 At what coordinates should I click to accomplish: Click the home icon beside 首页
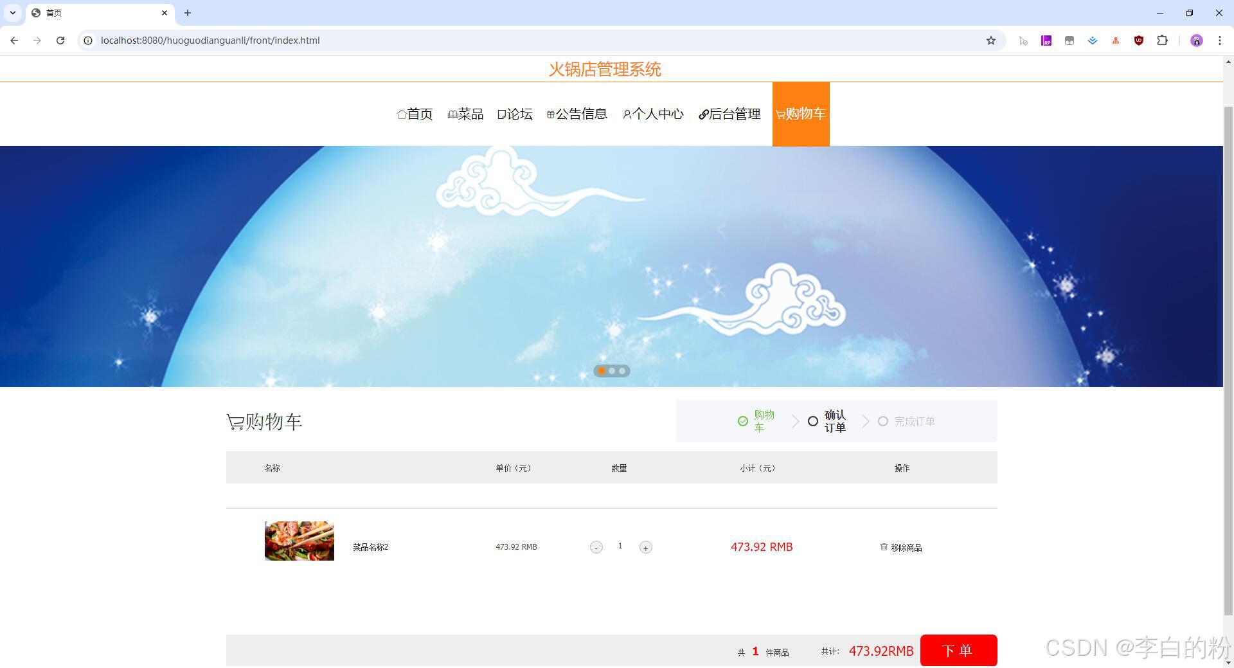click(x=402, y=114)
